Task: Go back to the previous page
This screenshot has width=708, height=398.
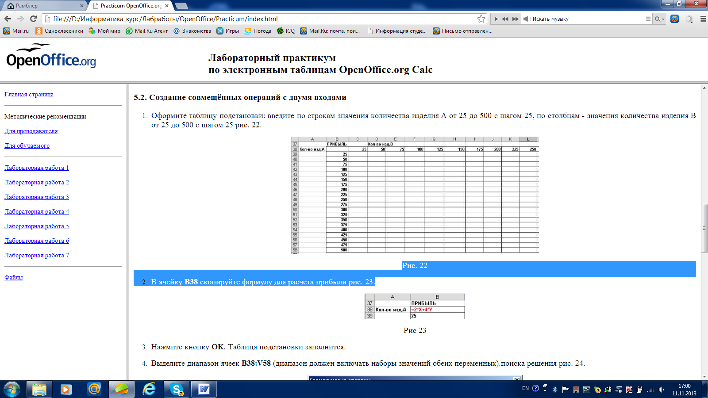Action: (x=8, y=19)
